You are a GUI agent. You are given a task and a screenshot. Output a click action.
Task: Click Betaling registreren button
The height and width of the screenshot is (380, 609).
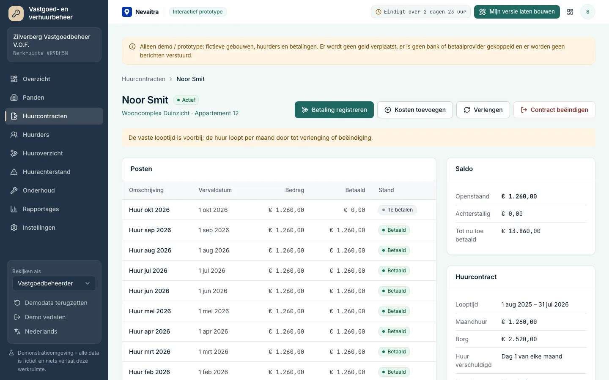(334, 110)
